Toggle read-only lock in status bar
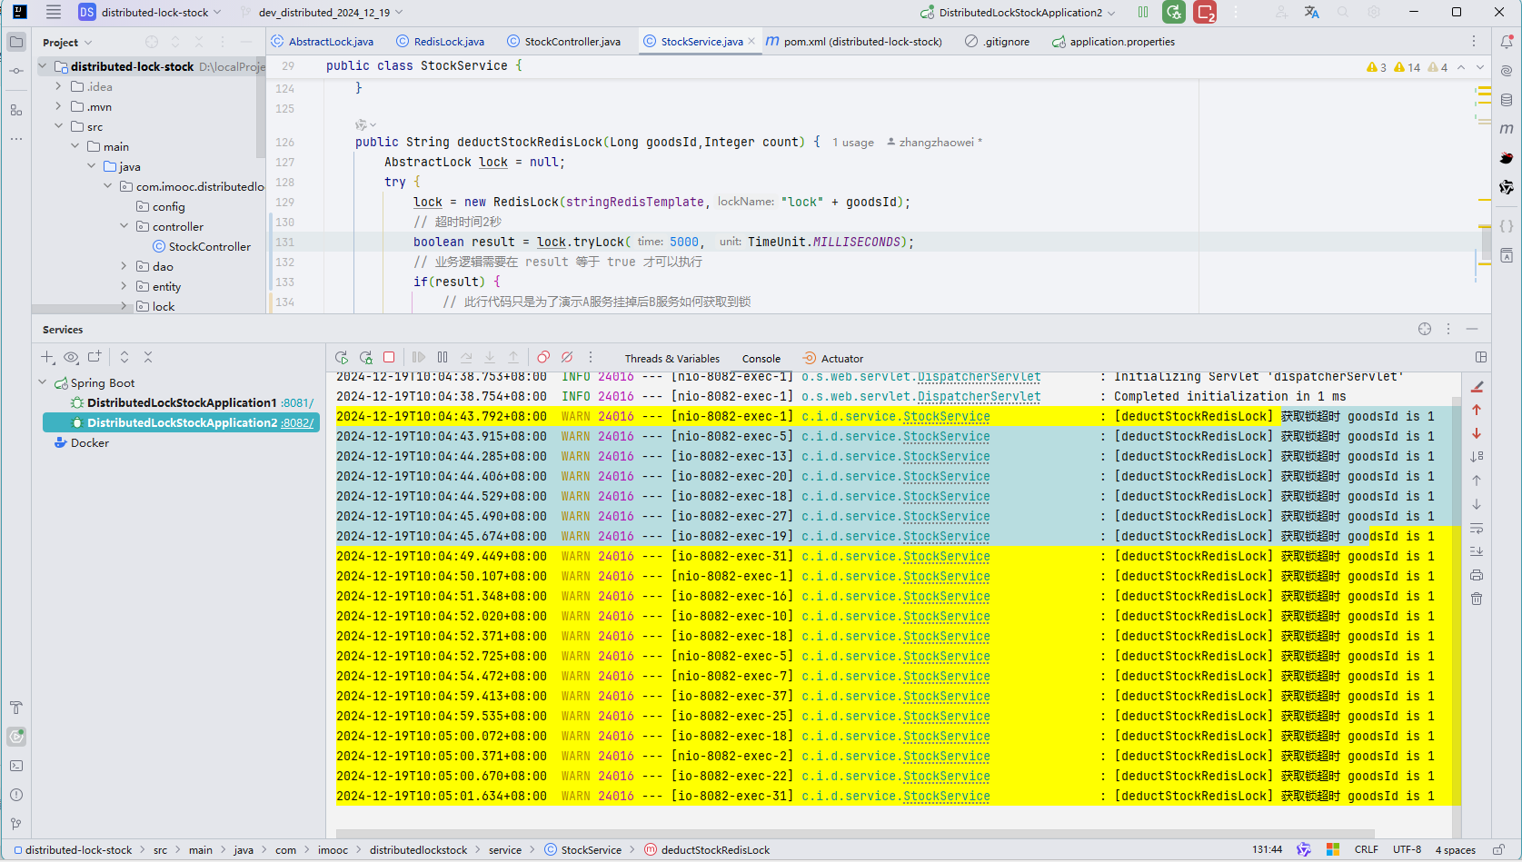 pyautogui.click(x=1498, y=850)
